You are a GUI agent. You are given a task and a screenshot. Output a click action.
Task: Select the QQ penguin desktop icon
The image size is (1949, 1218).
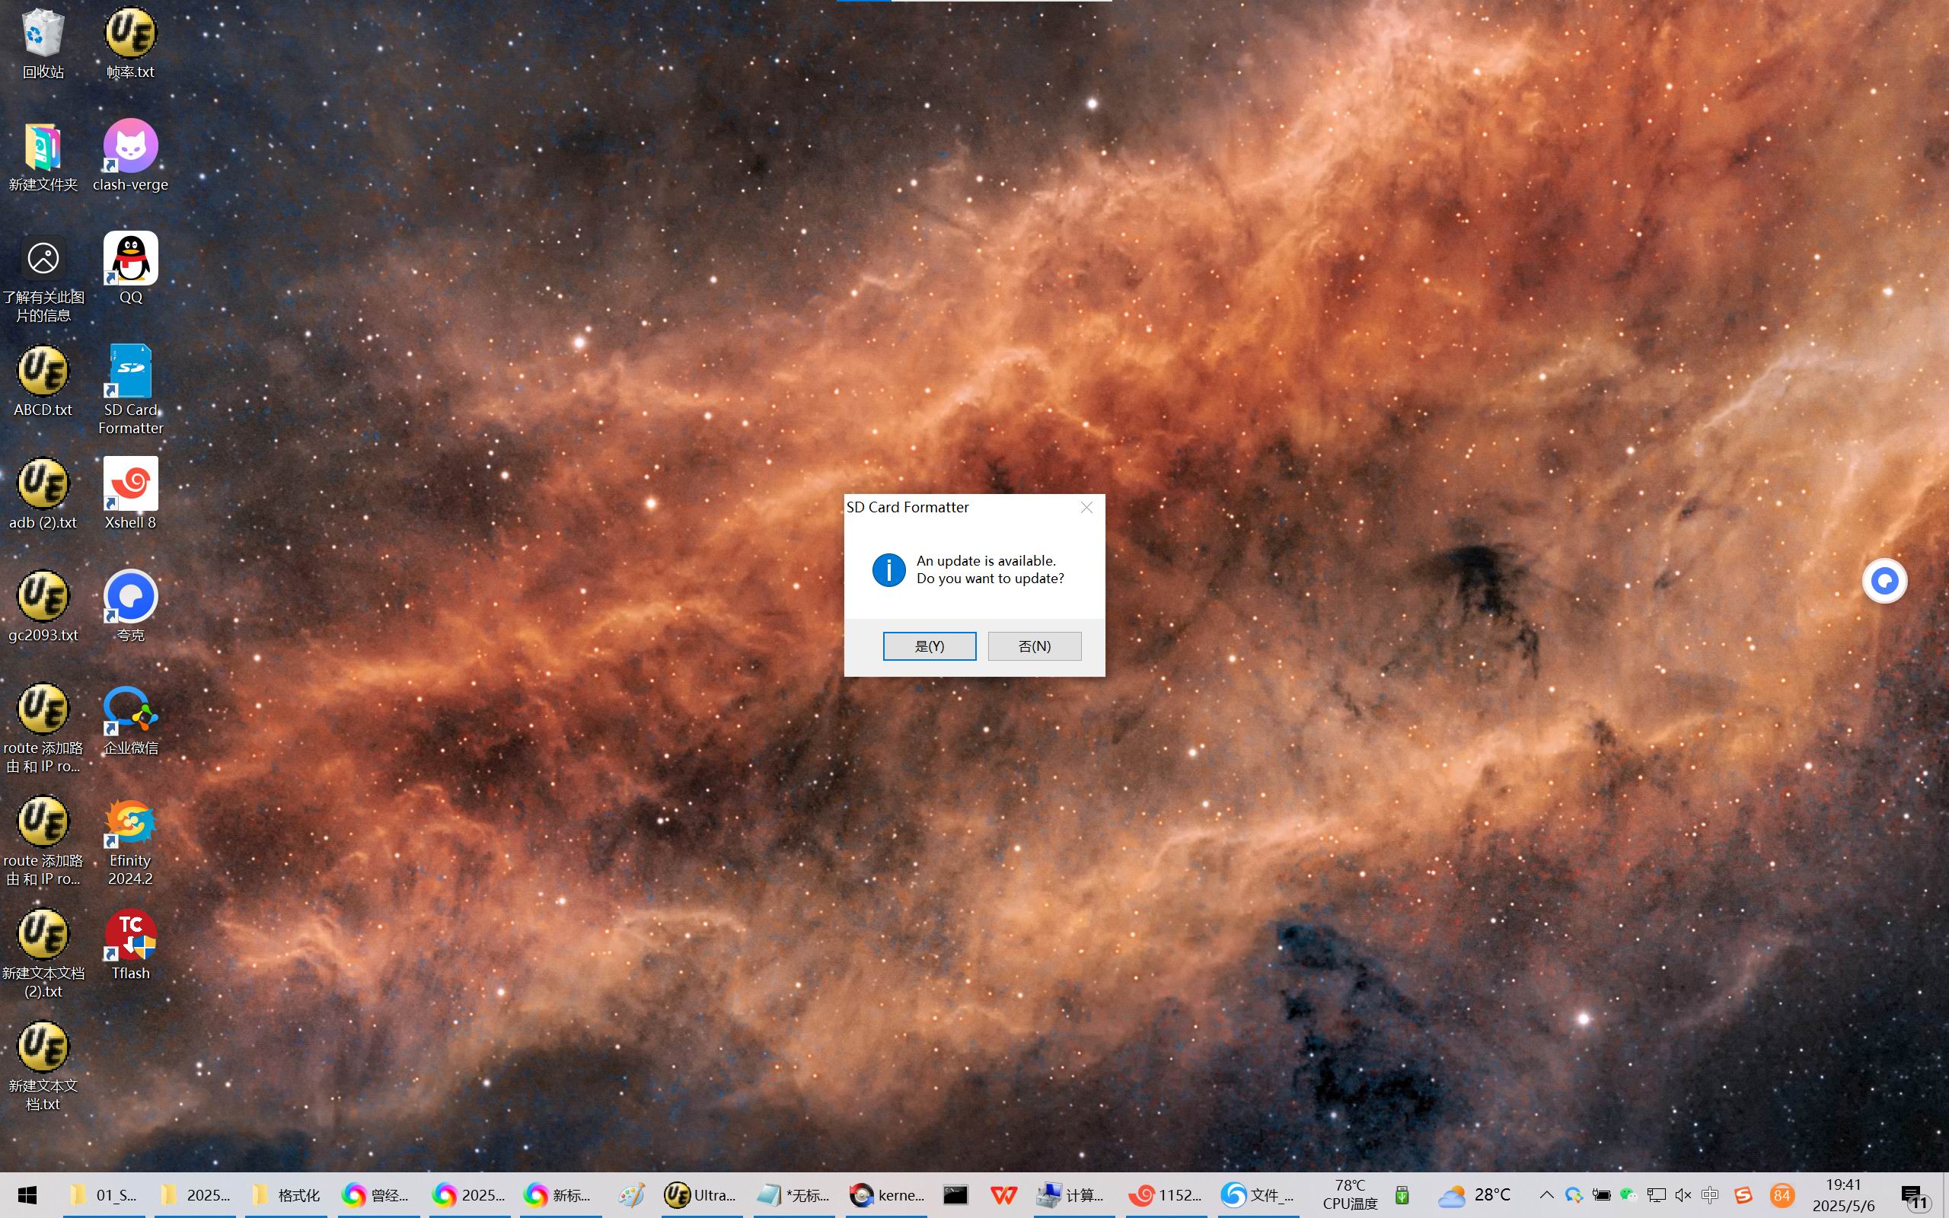click(130, 260)
